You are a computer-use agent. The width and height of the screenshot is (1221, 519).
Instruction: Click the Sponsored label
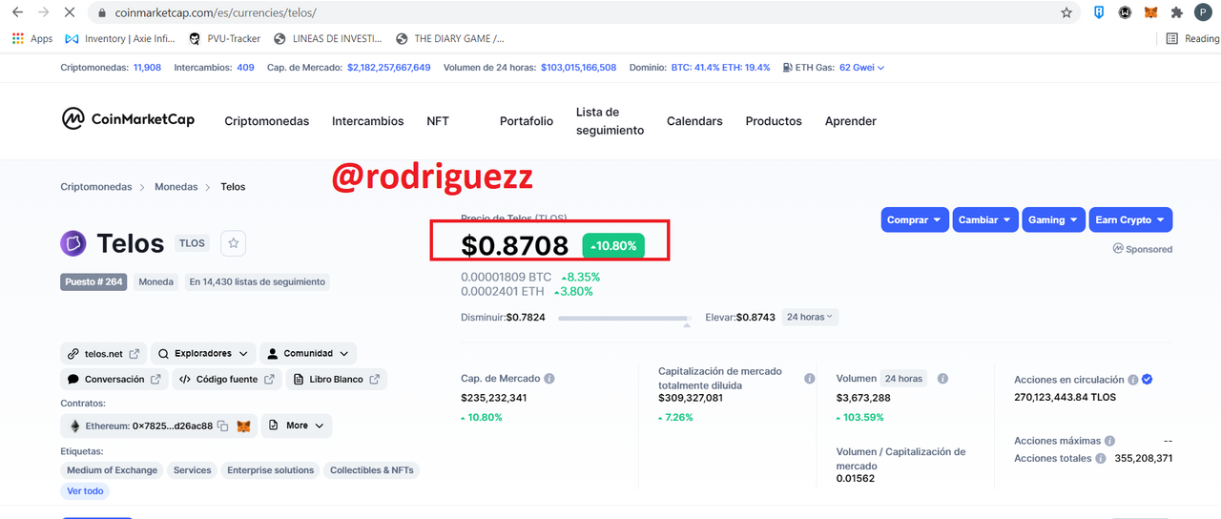click(1143, 249)
